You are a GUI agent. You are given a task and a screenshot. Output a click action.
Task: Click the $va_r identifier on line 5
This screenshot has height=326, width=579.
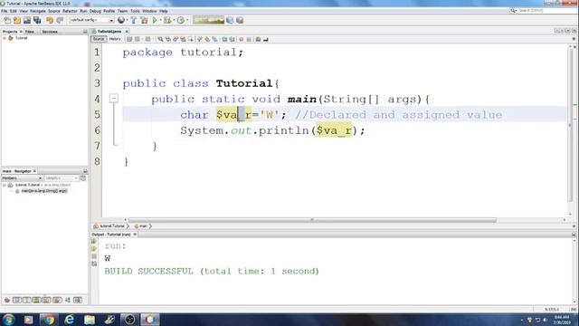pyautogui.click(x=233, y=115)
